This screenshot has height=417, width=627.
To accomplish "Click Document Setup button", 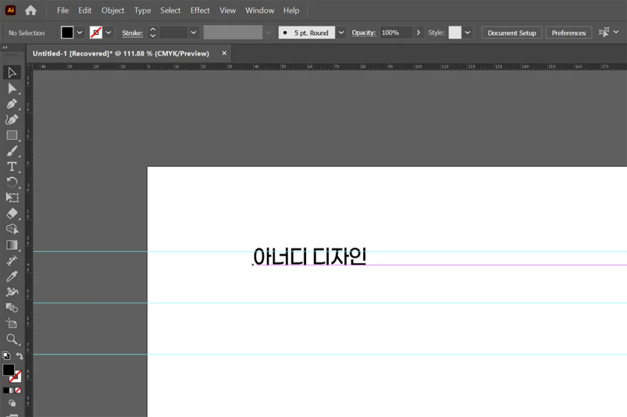I will pyautogui.click(x=512, y=33).
